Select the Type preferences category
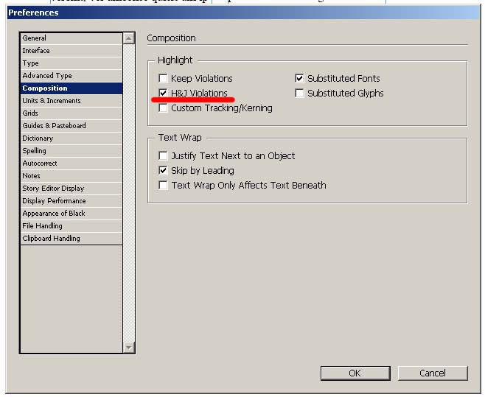This screenshot has height=397, width=485. (x=71, y=63)
